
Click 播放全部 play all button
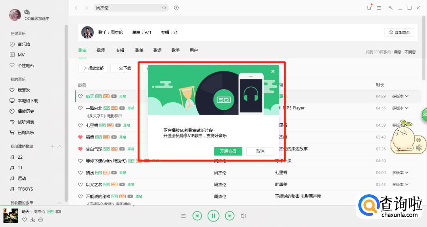tap(93, 68)
